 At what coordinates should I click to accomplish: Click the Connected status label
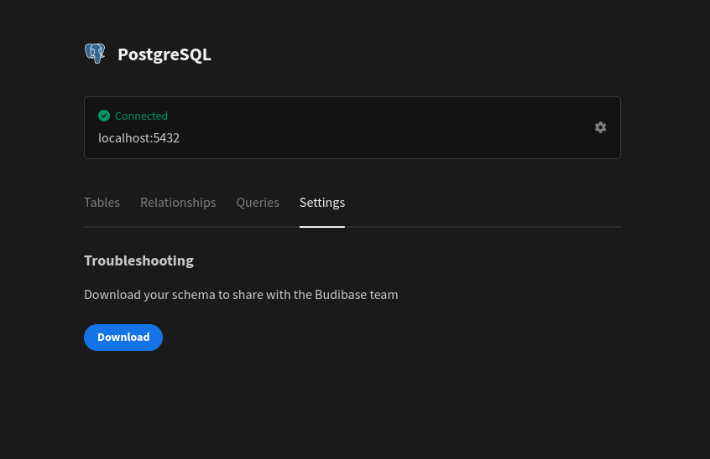pos(141,116)
